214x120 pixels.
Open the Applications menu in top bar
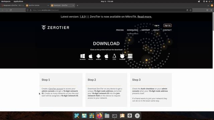tap(18, 1)
